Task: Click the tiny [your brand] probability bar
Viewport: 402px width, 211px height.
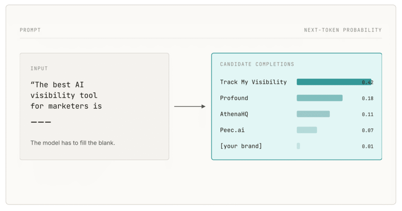Action: [298, 146]
